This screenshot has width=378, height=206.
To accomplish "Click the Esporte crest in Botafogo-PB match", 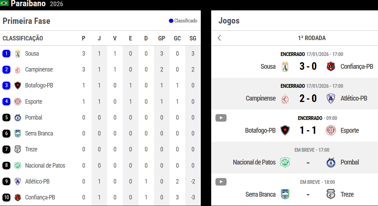I will (331, 130).
